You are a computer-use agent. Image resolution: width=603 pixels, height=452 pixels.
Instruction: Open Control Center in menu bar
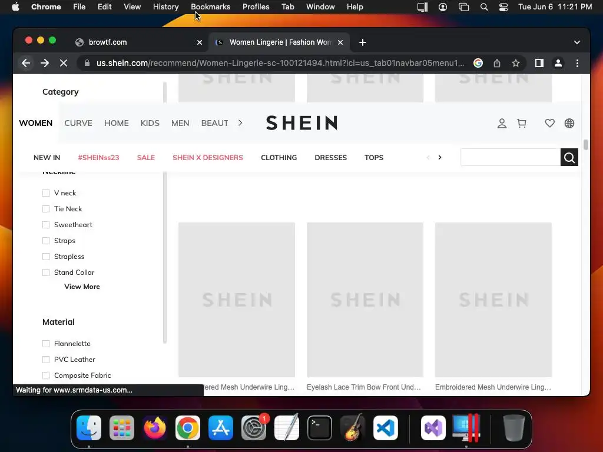pos(503,7)
